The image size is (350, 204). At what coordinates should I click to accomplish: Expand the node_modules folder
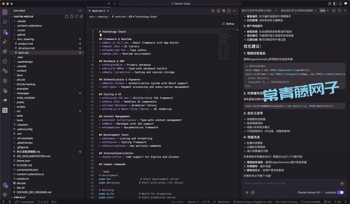click(x=47, y=98)
